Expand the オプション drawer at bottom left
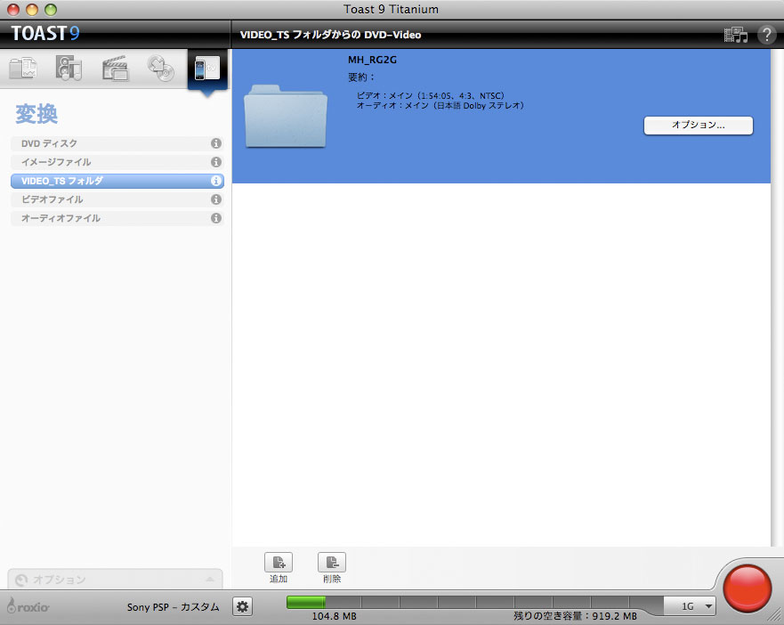The width and height of the screenshot is (784, 625). 115,580
